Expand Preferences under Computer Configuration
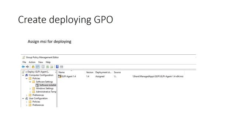This screenshot has width=236, height=133. (27, 95)
